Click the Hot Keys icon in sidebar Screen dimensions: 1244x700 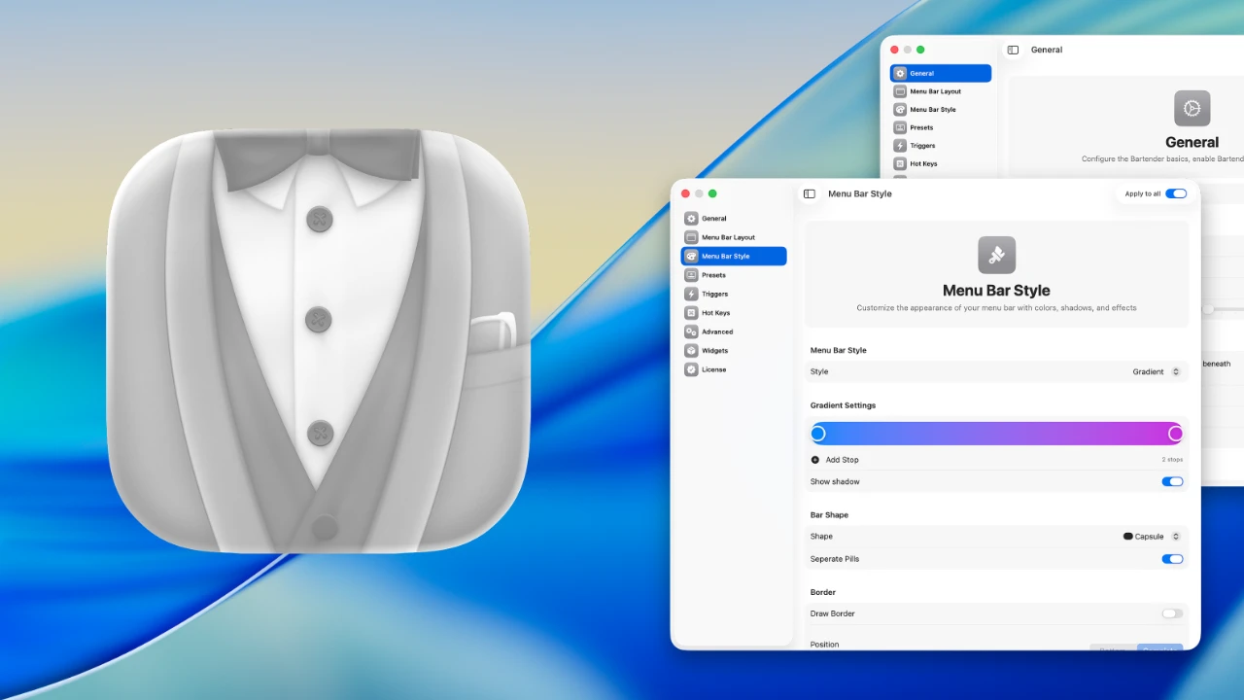(x=691, y=313)
